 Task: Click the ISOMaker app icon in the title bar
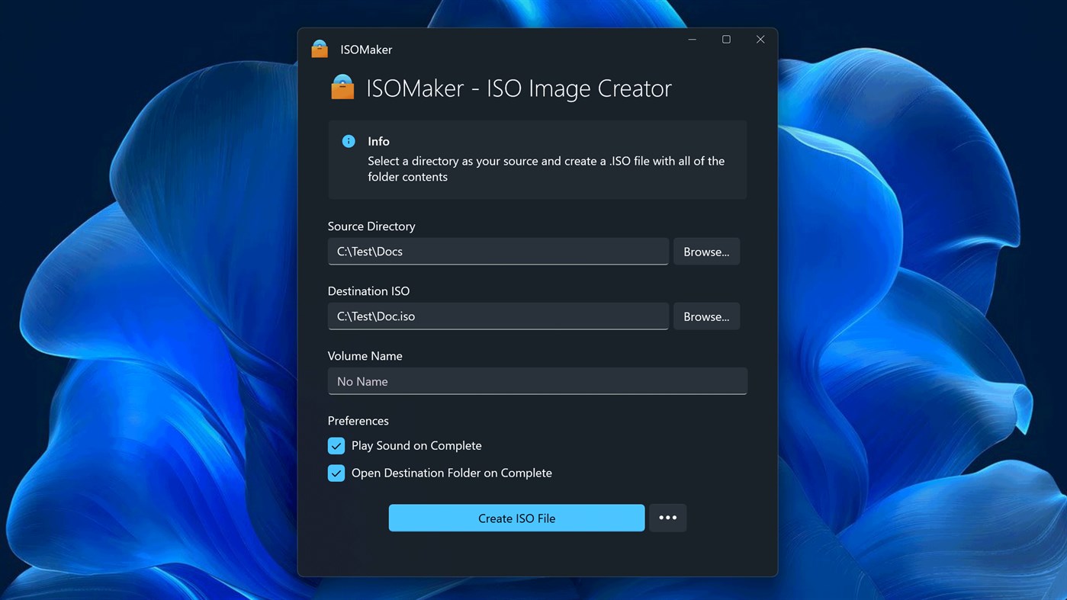click(319, 48)
